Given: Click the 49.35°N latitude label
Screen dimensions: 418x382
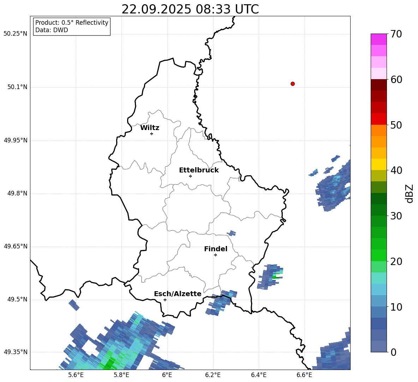Looking at the screenshot, I should click(16, 352).
